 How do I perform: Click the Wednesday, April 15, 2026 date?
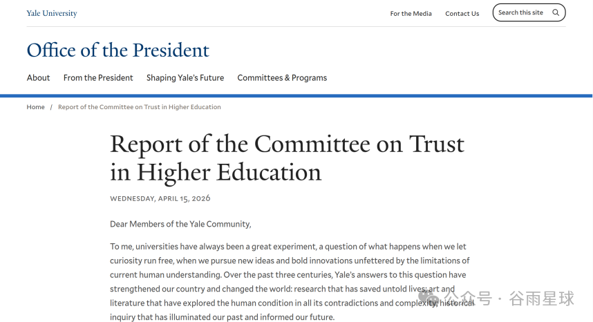pos(160,198)
